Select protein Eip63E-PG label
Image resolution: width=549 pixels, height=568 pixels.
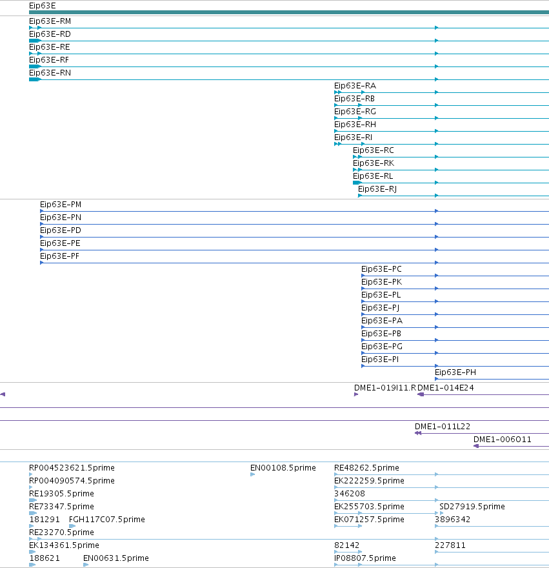click(x=382, y=347)
